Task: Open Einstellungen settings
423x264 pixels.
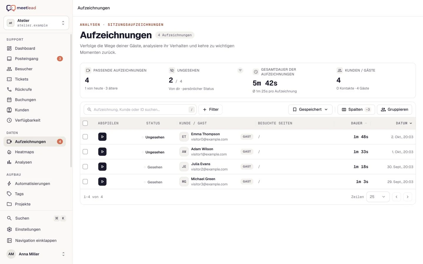Action: 36,229
